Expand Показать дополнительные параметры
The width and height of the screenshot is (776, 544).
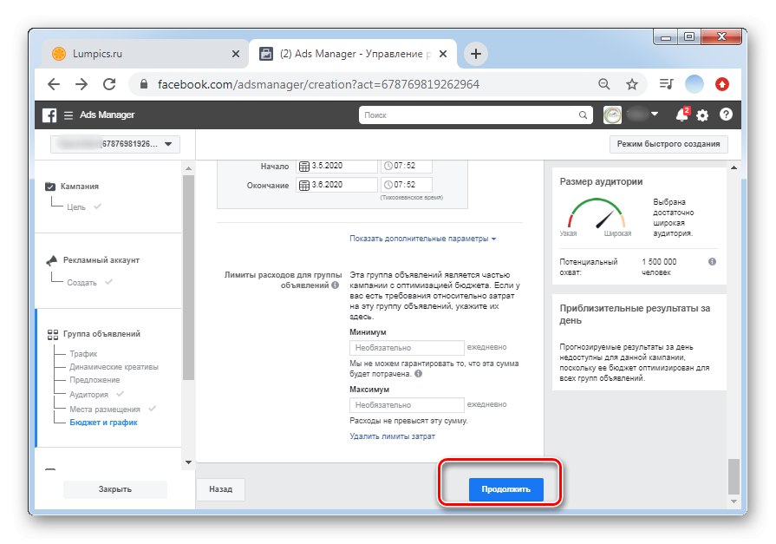[422, 239]
